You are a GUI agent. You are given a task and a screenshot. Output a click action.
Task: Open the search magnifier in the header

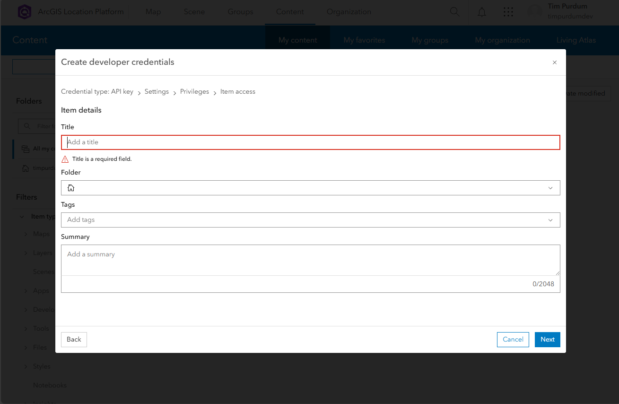pyautogui.click(x=454, y=12)
